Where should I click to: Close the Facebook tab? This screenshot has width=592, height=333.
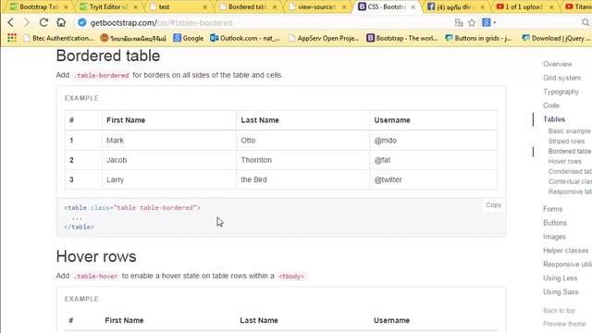pyautogui.click(x=482, y=6)
